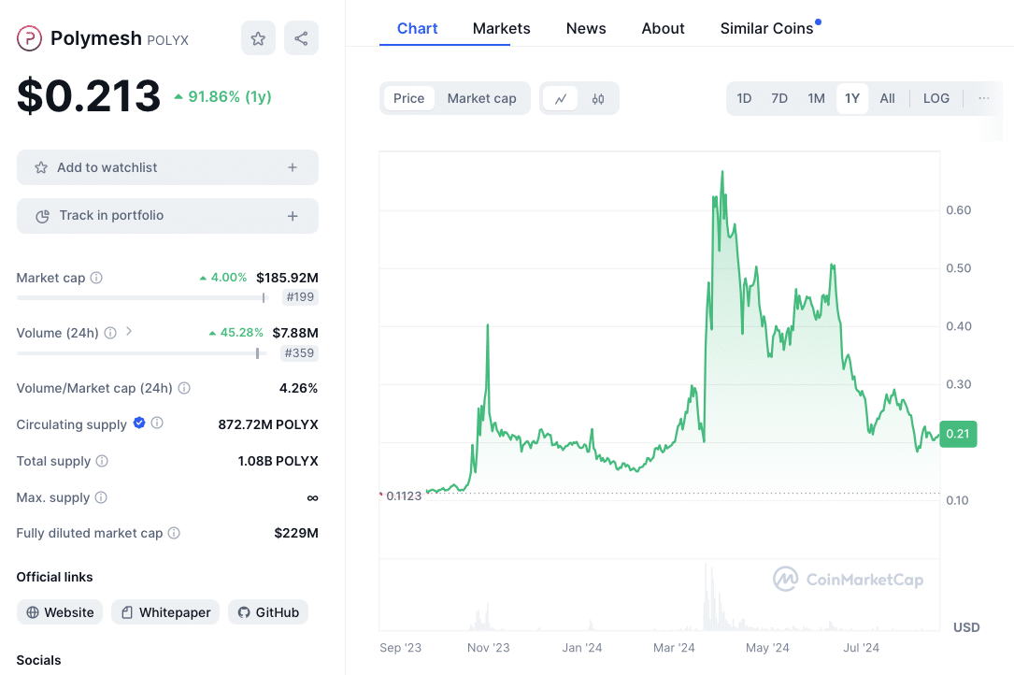Viewport: 1014px width, 675px height.
Task: Track Polymesh in portfolio
Action: click(167, 216)
